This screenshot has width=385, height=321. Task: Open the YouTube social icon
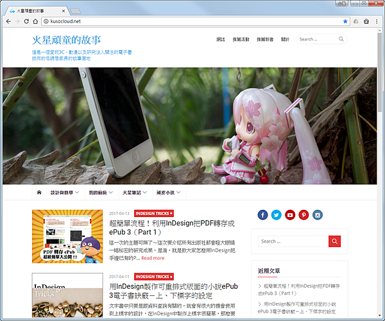[290, 215]
